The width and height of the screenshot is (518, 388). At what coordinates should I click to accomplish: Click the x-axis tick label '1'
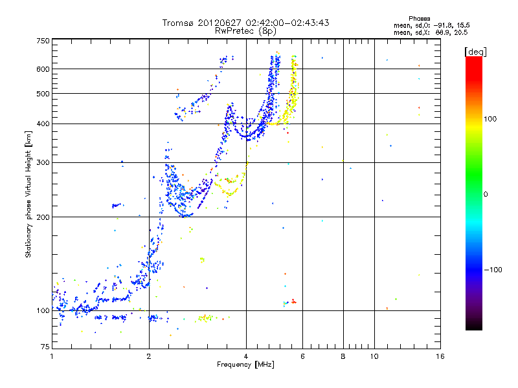click(52, 356)
